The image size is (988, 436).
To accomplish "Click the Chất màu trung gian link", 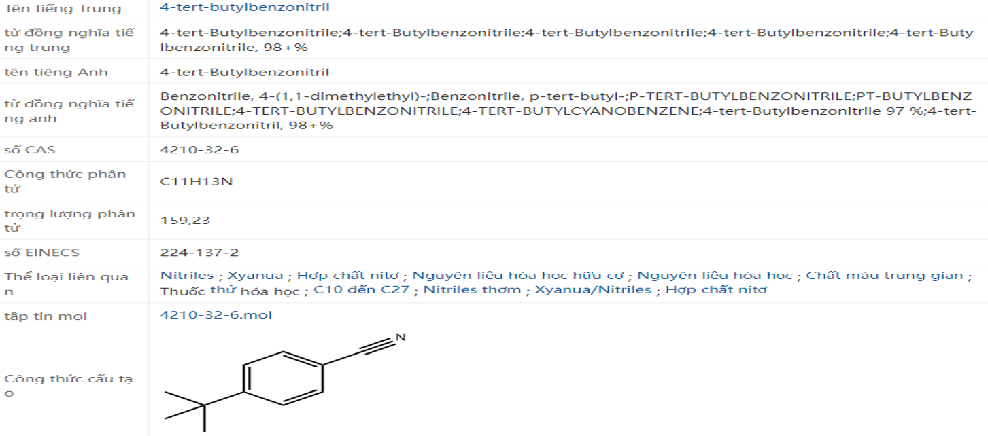I will pyautogui.click(x=885, y=276).
